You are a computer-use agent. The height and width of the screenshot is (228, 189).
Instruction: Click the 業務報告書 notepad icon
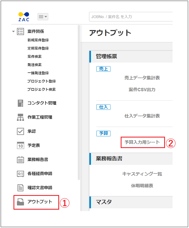(x=21, y=160)
